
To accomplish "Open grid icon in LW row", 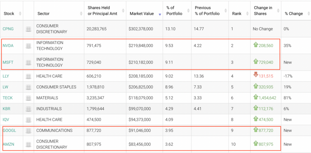I will click(29, 87).
